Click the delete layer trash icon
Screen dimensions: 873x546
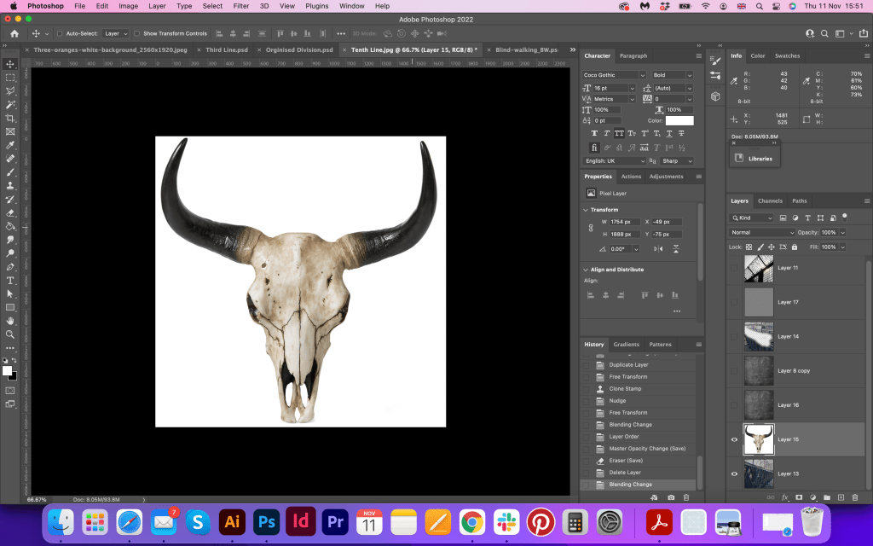coord(854,497)
